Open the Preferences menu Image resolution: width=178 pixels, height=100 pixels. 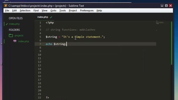[x=87, y=11]
